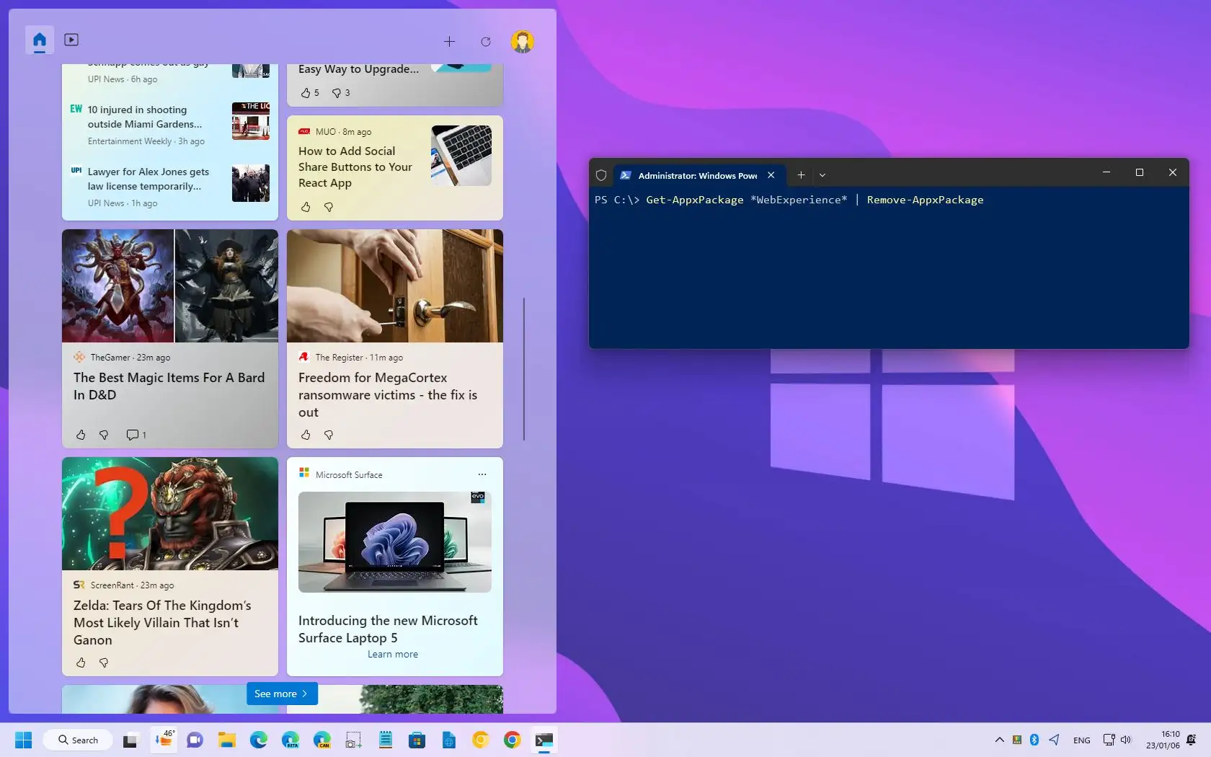
Task: Open the widgets Home tab
Action: pos(40,40)
